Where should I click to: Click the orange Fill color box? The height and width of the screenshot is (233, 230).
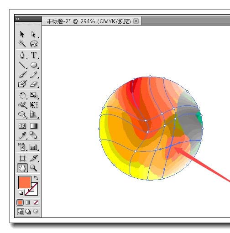[x=25, y=182]
